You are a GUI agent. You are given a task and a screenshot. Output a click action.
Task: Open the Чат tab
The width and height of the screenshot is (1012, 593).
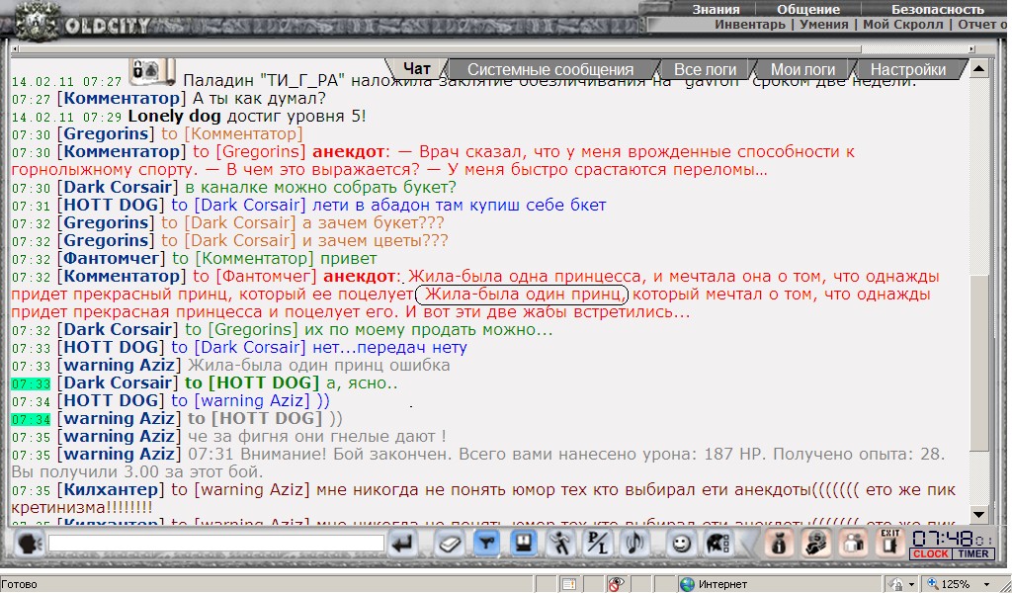coord(417,69)
